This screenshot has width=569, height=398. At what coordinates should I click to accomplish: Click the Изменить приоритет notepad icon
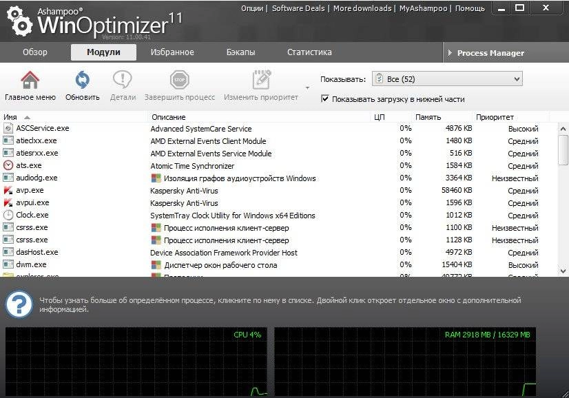tap(261, 79)
